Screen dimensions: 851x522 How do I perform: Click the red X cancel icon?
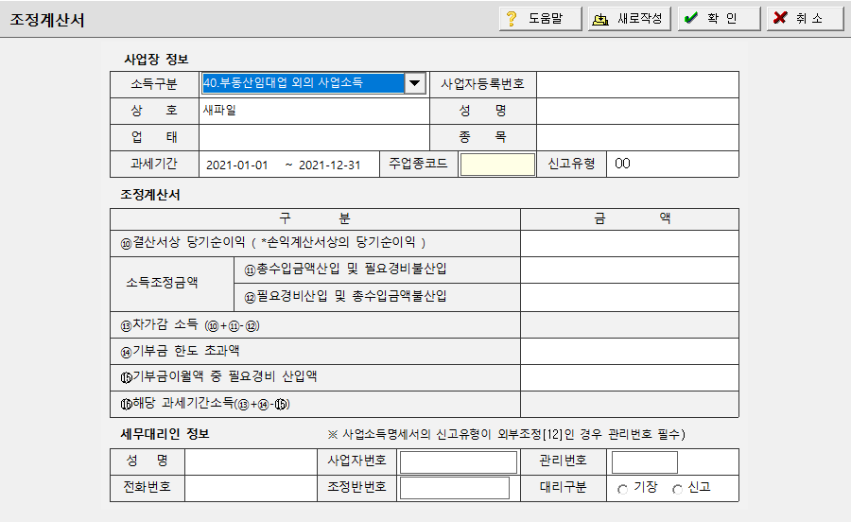point(780,18)
